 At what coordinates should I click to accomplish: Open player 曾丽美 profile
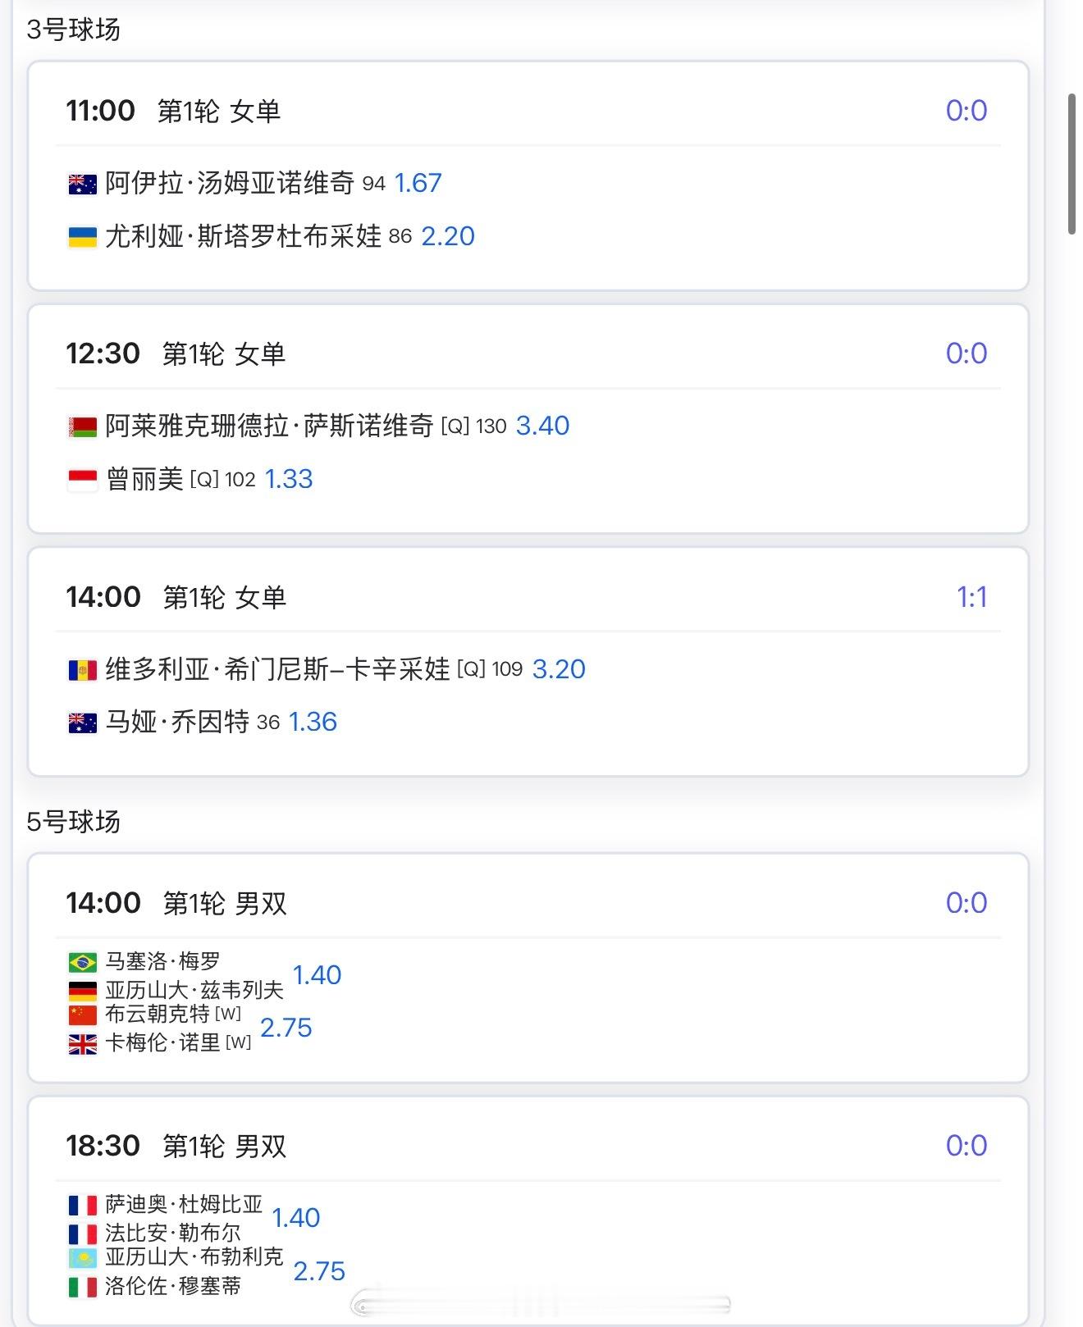(x=144, y=479)
